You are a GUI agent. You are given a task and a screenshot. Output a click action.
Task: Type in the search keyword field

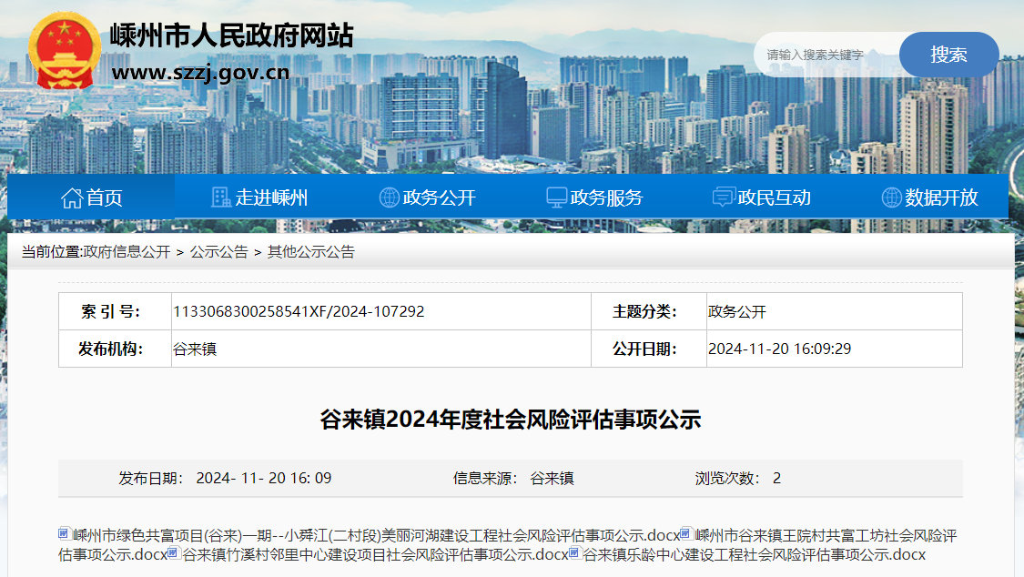click(x=824, y=55)
